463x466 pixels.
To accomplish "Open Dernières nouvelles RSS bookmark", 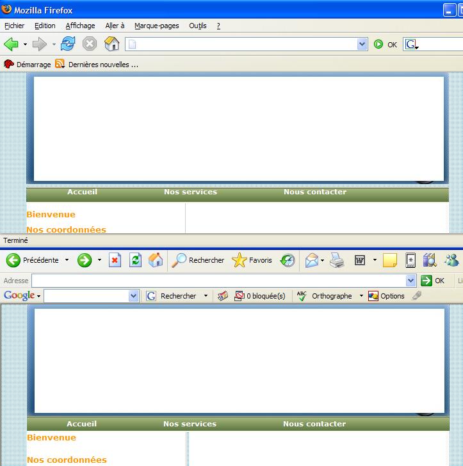I will tap(97, 64).
